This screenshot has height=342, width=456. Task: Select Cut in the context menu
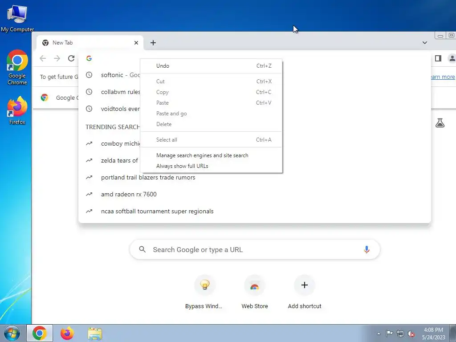tap(211, 81)
